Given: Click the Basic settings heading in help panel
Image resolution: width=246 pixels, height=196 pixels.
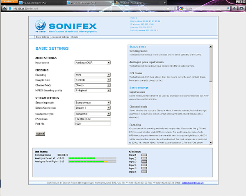Looking at the screenshot, I should pyautogui.click(x=139, y=88).
